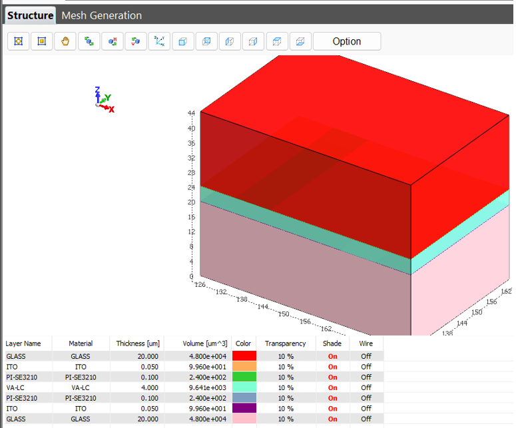Image resolution: width=516 pixels, height=428 pixels.
Task: Click the green and blue cubes rotate icon
Action: tap(89, 41)
